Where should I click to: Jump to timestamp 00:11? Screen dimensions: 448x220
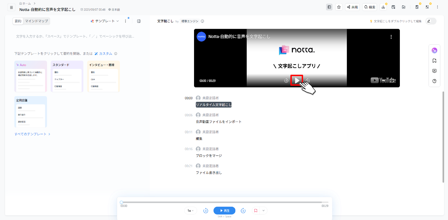188,132
